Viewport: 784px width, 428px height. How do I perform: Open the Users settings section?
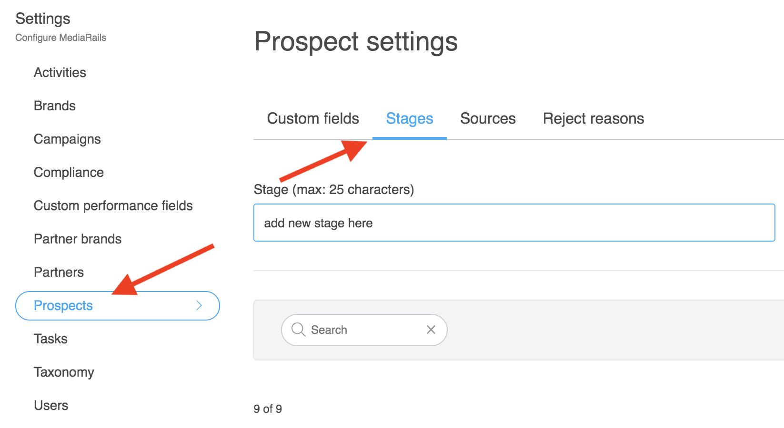(51, 405)
